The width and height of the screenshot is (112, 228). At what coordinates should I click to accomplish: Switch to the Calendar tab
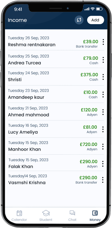(19, 216)
